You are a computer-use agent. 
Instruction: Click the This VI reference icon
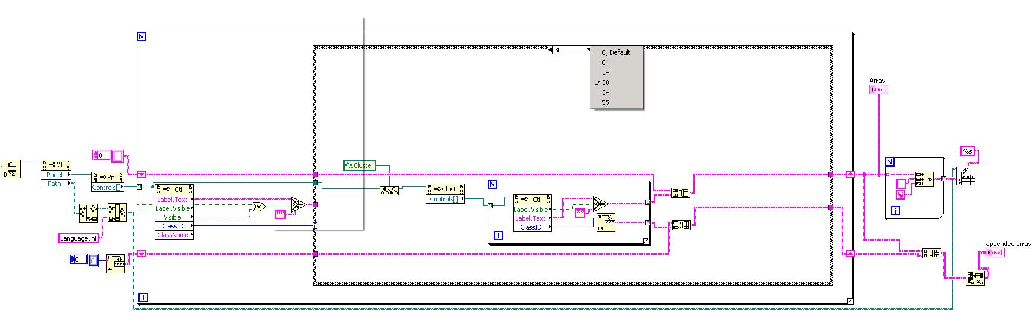click(11, 168)
